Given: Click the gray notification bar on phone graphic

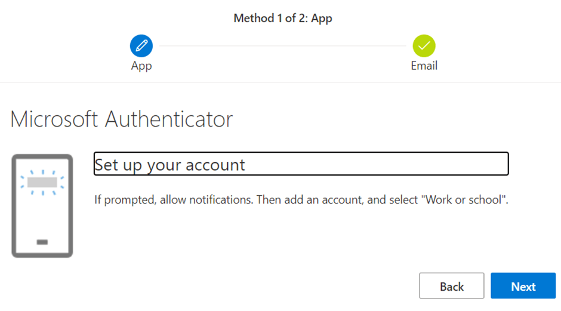Looking at the screenshot, I should [x=42, y=181].
